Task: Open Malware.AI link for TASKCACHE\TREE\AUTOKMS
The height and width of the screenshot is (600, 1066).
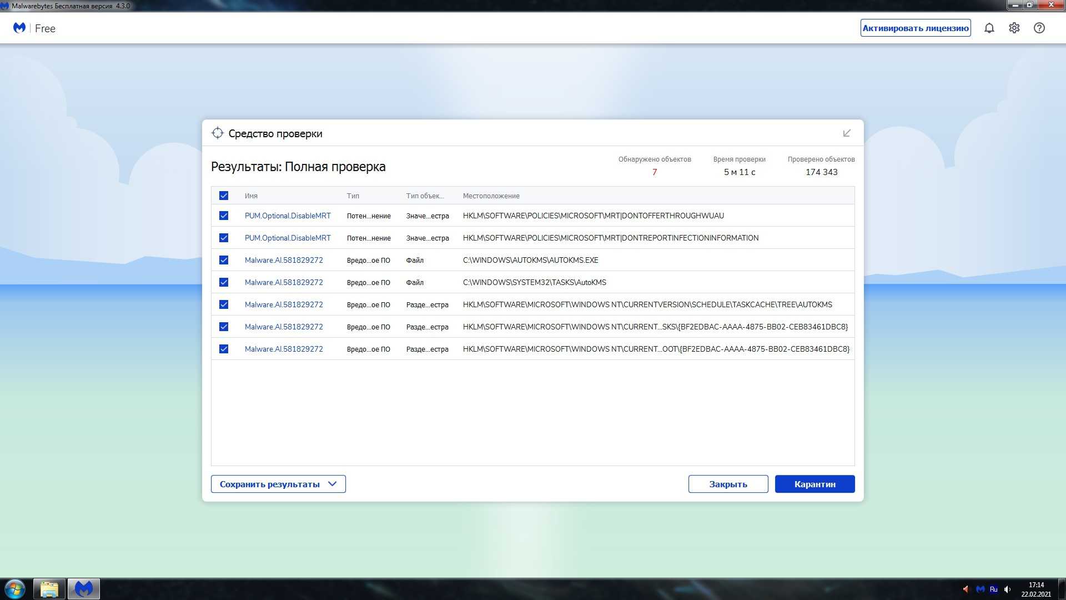Action: point(284,304)
